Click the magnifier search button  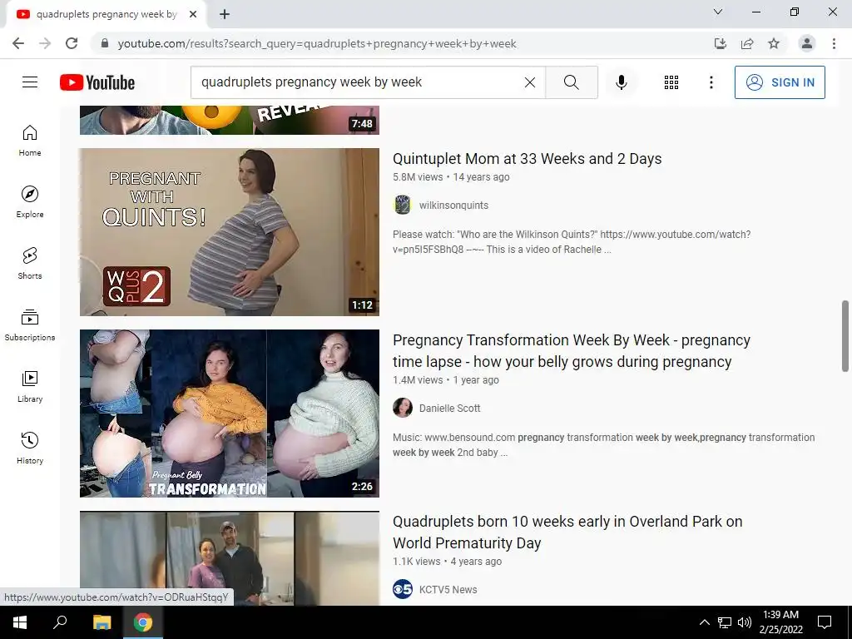pyautogui.click(x=571, y=82)
